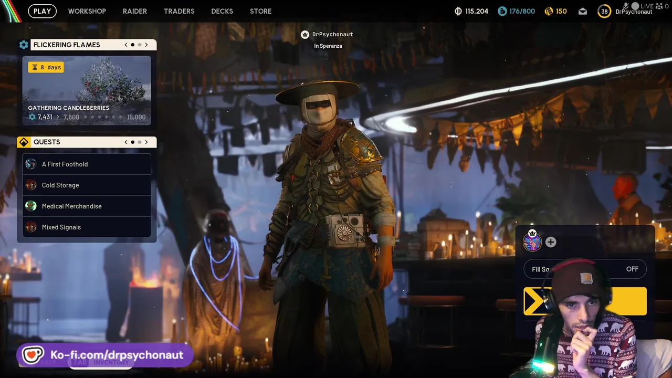Go to next Flickering Flames page arrow

click(x=146, y=45)
